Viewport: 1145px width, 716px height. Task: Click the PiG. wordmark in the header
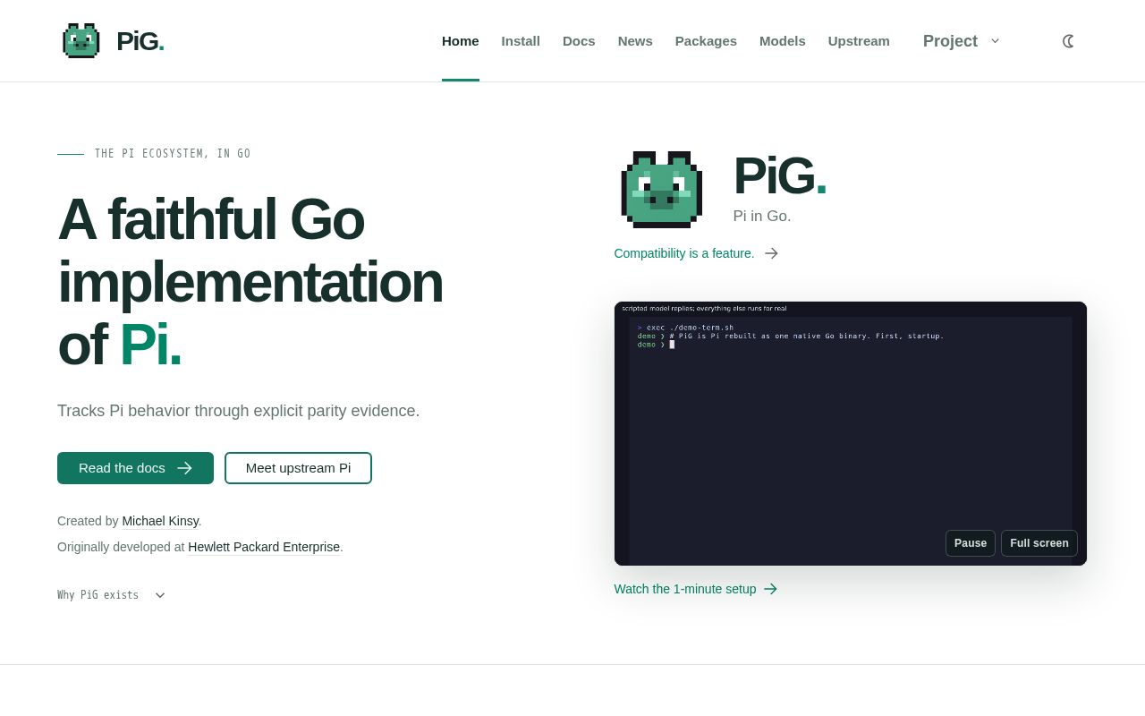(x=140, y=41)
